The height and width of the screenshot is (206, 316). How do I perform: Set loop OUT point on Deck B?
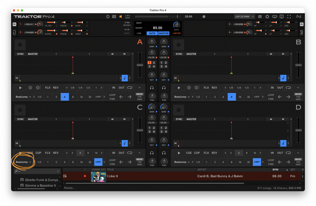point(280,88)
